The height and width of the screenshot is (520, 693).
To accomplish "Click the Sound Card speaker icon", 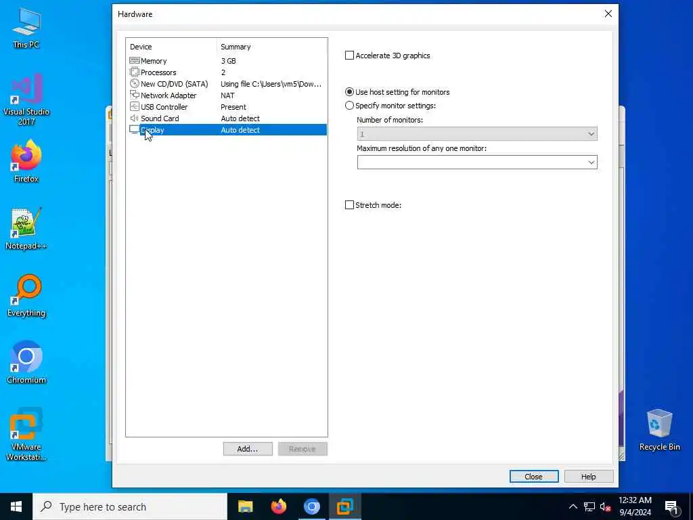I will (135, 118).
